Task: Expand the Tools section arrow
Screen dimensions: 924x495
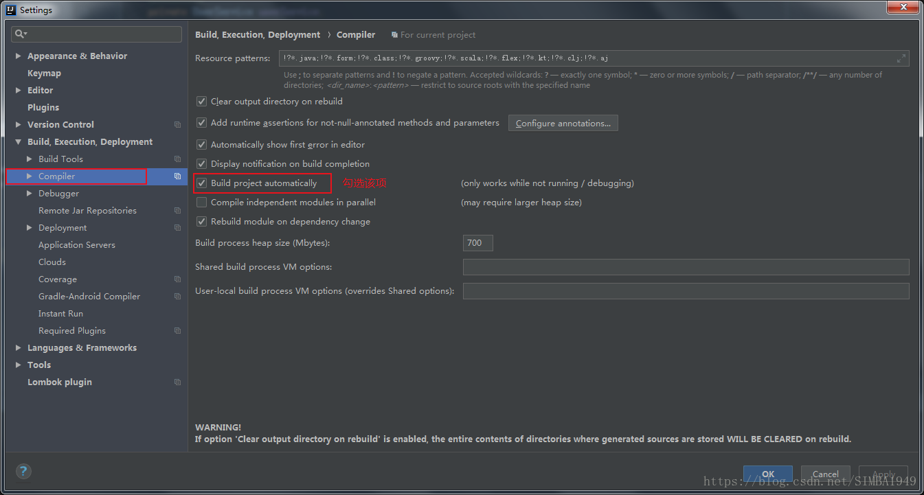Action: (18, 365)
